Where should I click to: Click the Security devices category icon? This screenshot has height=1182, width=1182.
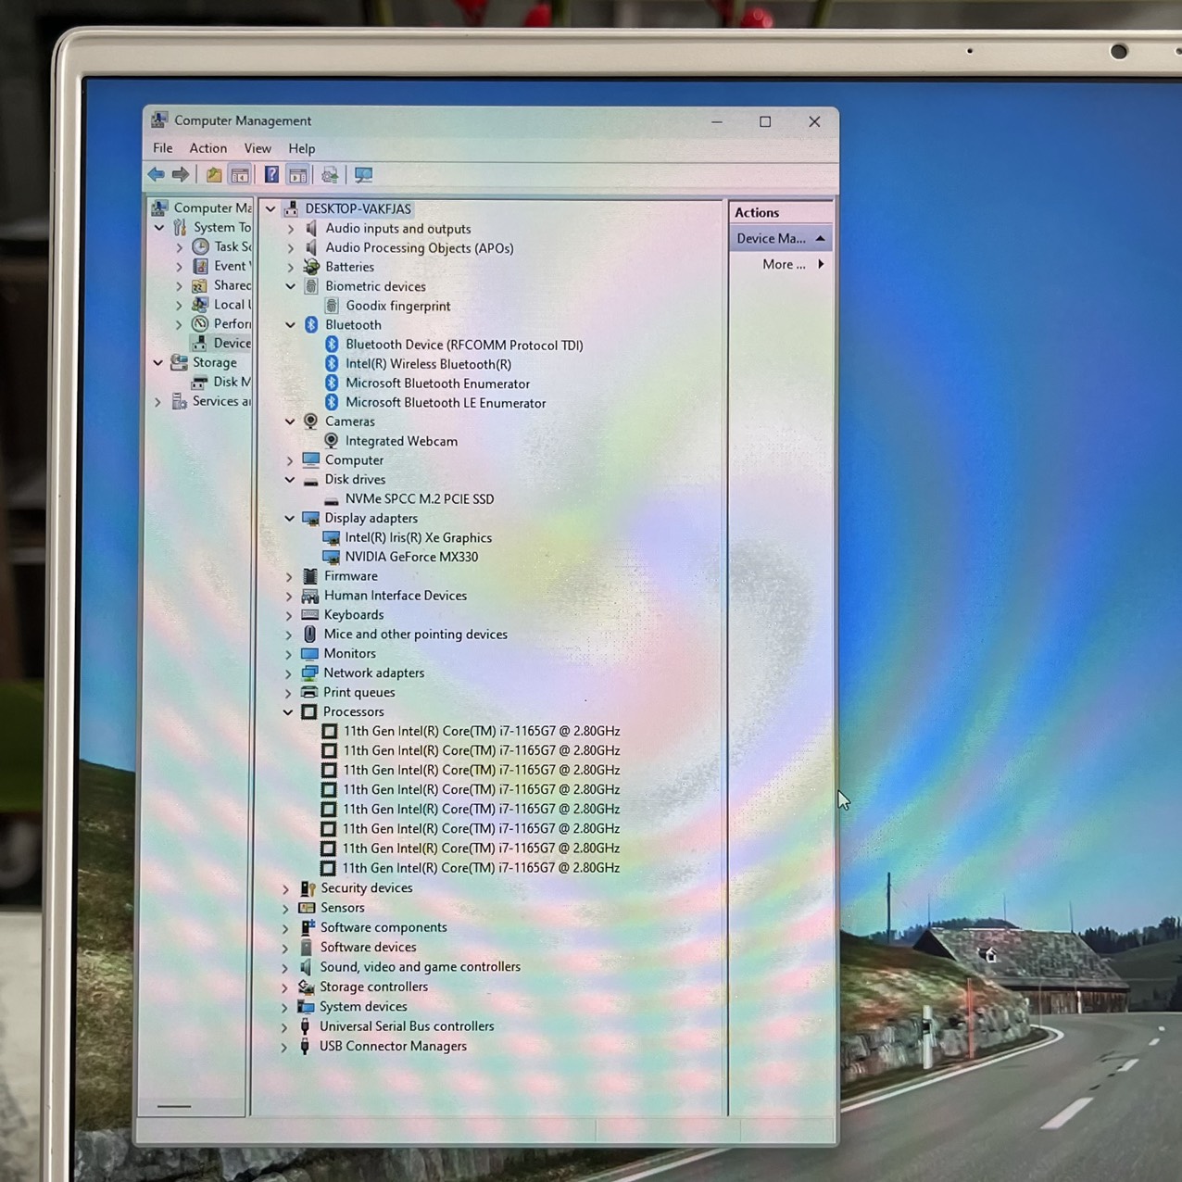pyautogui.click(x=308, y=888)
